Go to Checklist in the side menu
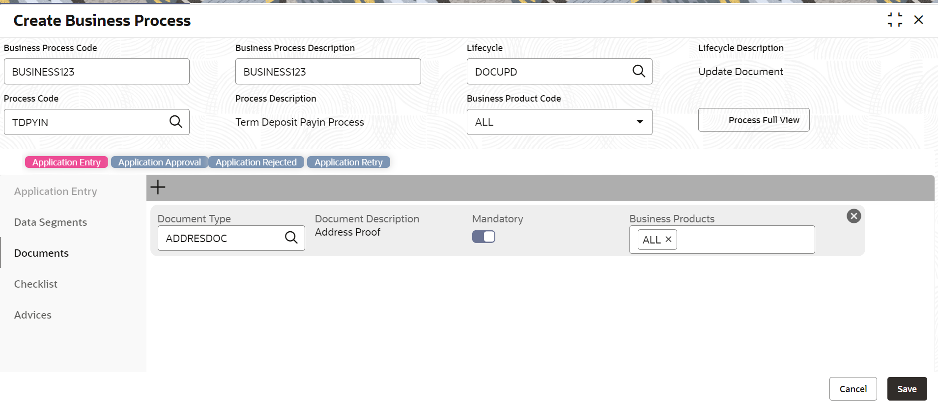The width and height of the screenshot is (938, 404). 36,284
